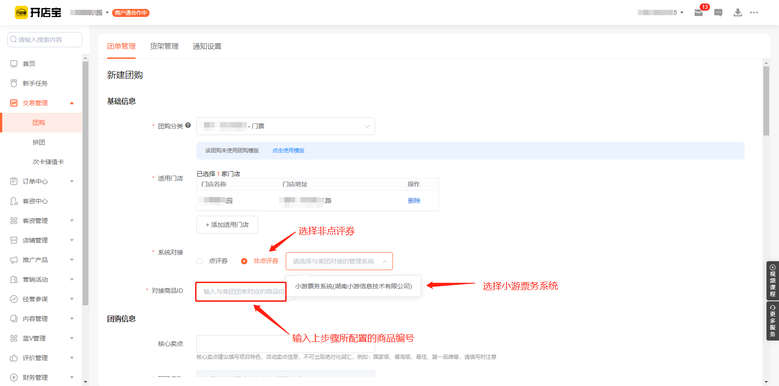Image resolution: width=779 pixels, height=386 pixels.
Task: Choose 小游票务系统 from the dropdown list
Action: tap(353, 286)
